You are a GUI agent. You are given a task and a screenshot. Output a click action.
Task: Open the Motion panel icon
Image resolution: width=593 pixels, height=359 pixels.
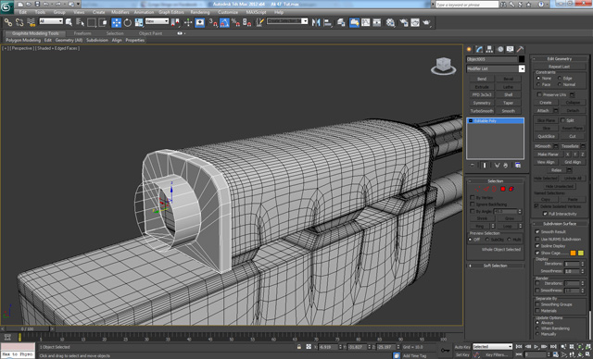[x=500, y=49]
